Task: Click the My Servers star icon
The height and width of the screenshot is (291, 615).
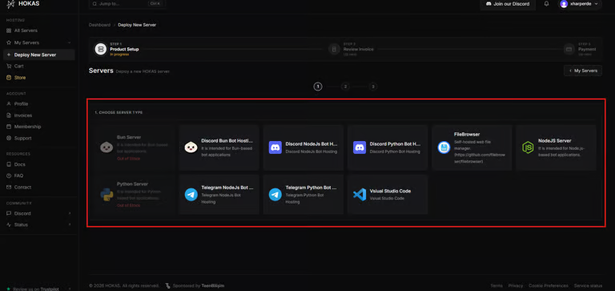Action: 9,42
